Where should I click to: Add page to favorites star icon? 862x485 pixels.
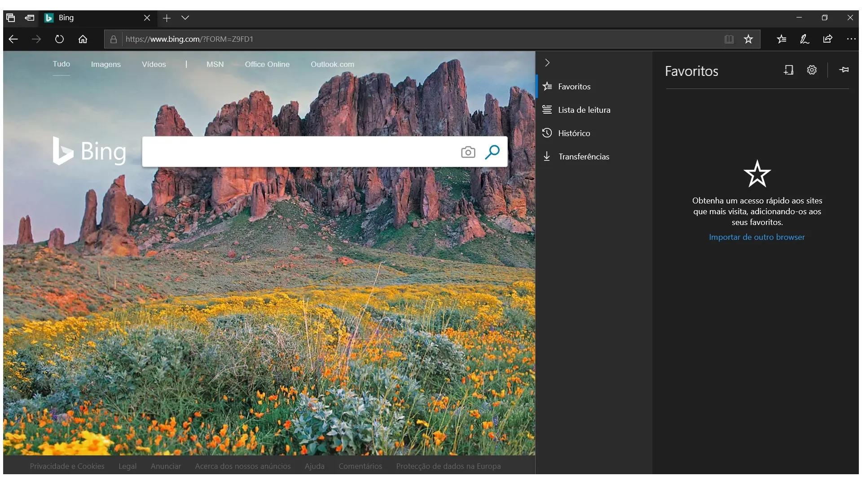point(748,39)
